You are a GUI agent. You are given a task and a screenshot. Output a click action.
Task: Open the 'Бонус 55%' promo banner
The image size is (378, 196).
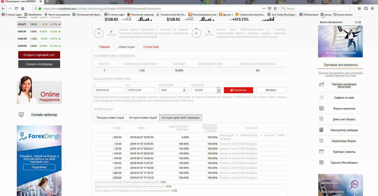click(x=340, y=41)
